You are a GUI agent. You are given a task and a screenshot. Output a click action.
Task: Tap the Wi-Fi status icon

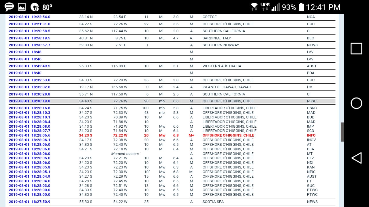coord(254,7)
